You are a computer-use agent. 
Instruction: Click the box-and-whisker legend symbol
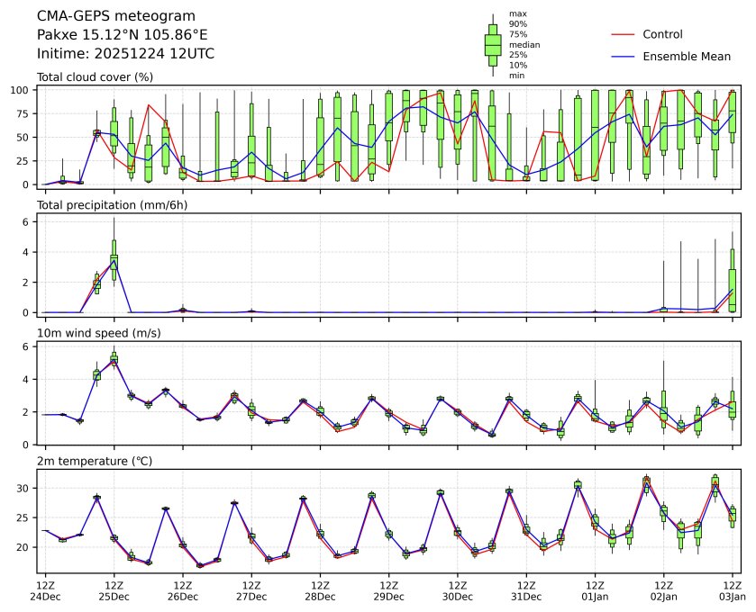493,44
